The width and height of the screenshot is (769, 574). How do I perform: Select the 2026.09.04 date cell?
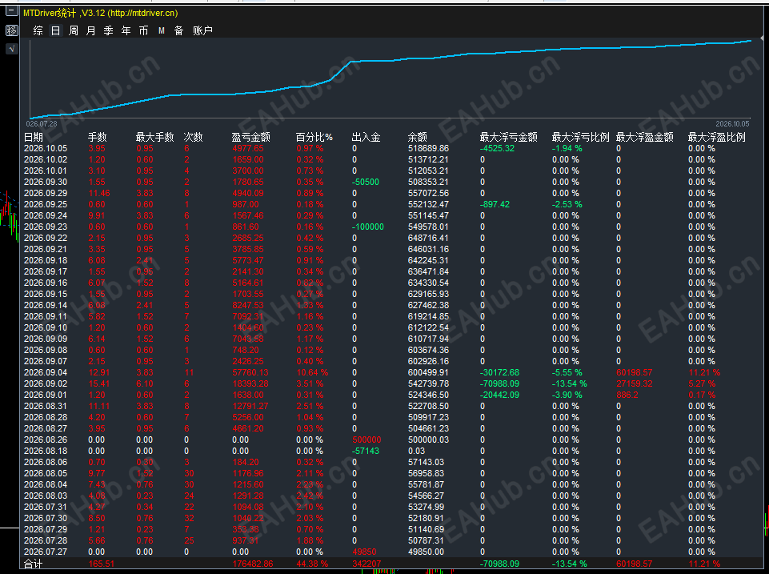tap(46, 373)
